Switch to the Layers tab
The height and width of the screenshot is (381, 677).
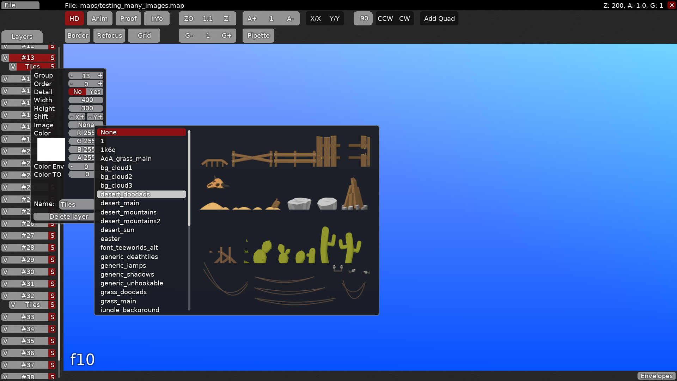(22, 37)
